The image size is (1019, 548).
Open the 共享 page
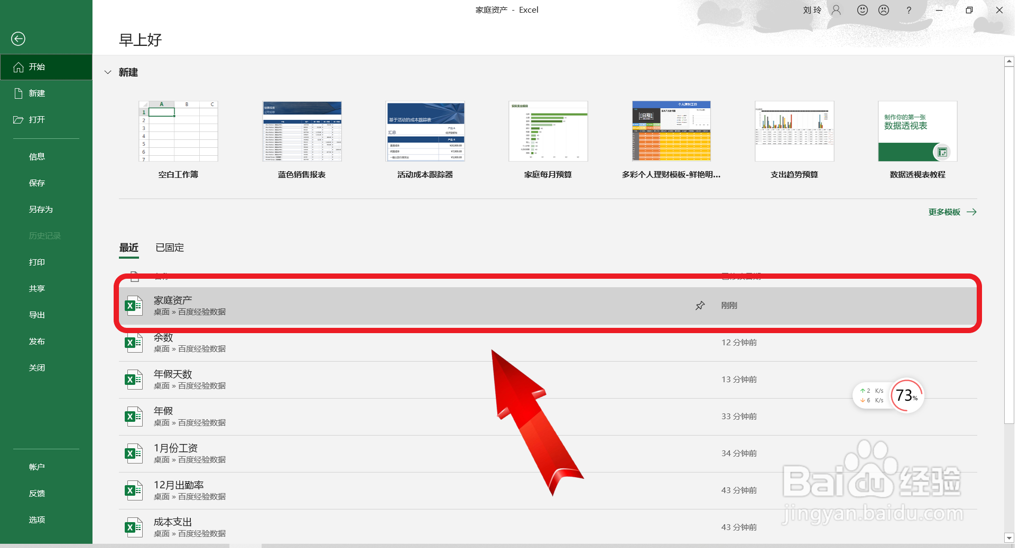point(46,289)
